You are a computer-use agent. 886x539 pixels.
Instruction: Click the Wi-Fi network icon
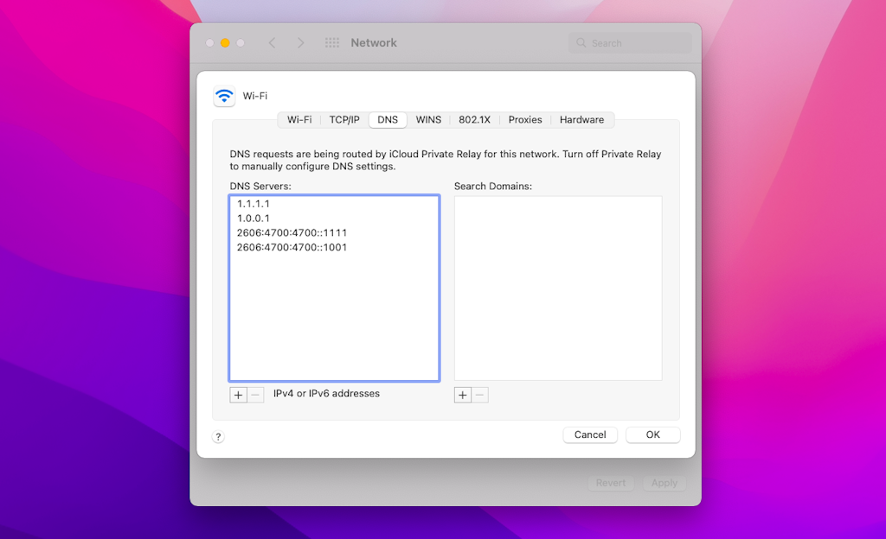(224, 96)
